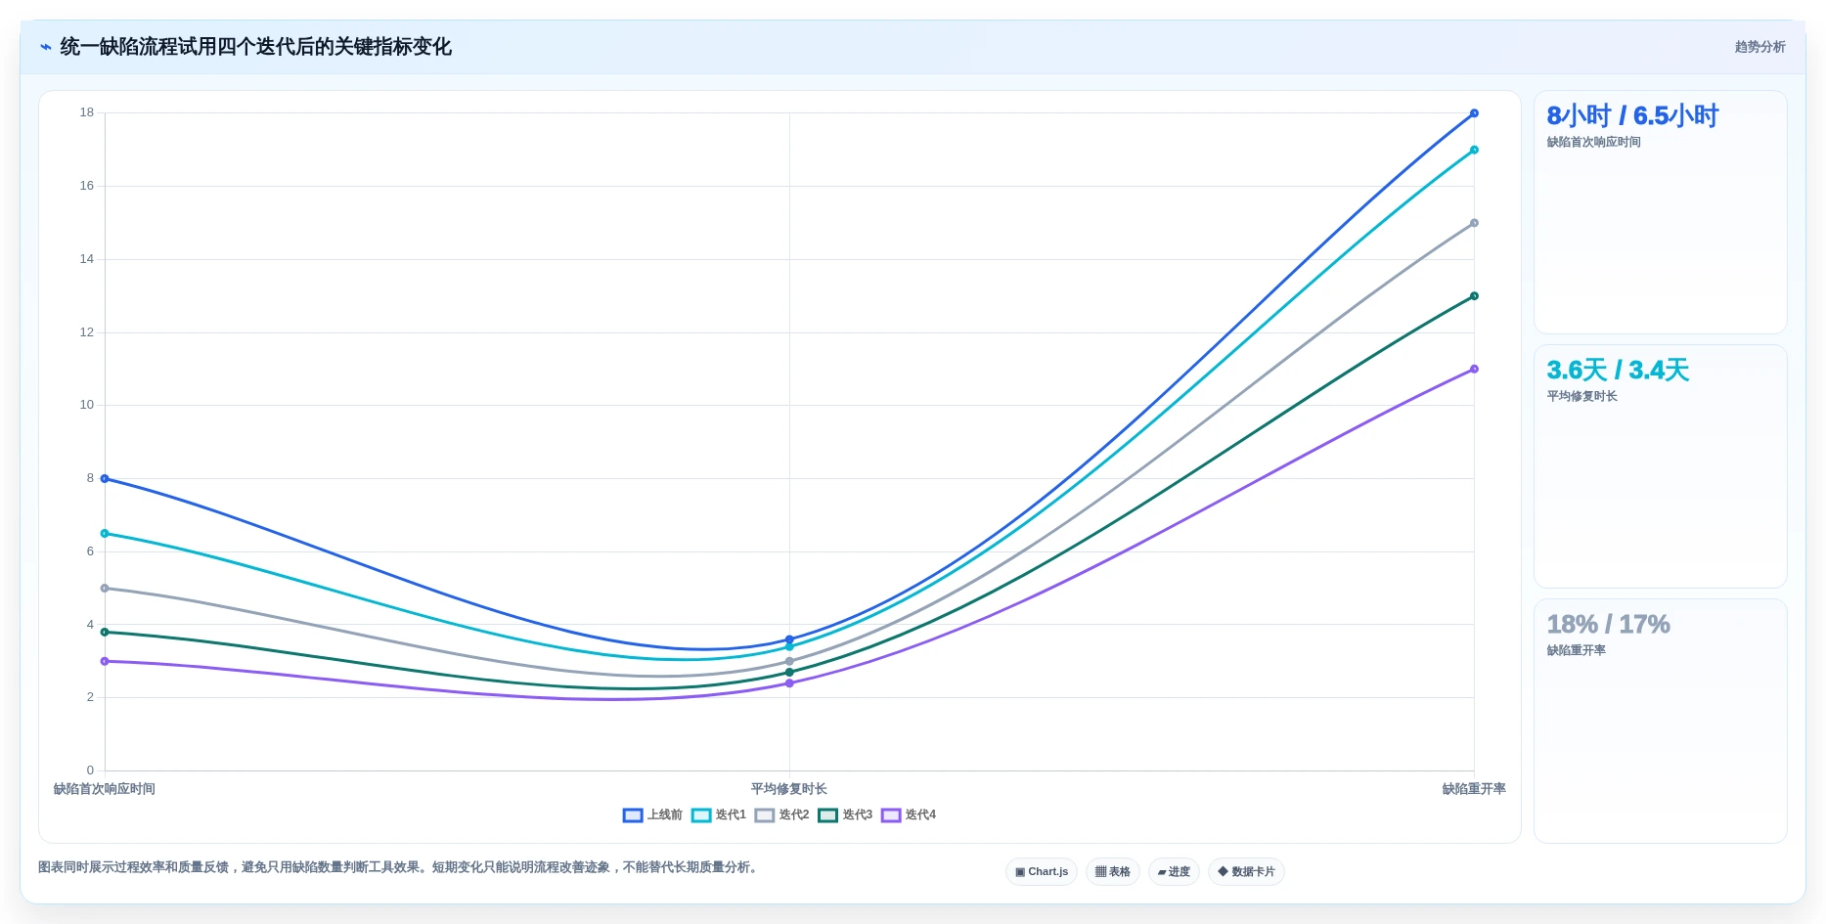1826x924 pixels.
Task: Toggle the 上线前 legend series
Action: point(652,815)
